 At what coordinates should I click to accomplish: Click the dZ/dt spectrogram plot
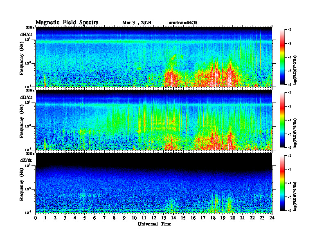coord(154,183)
